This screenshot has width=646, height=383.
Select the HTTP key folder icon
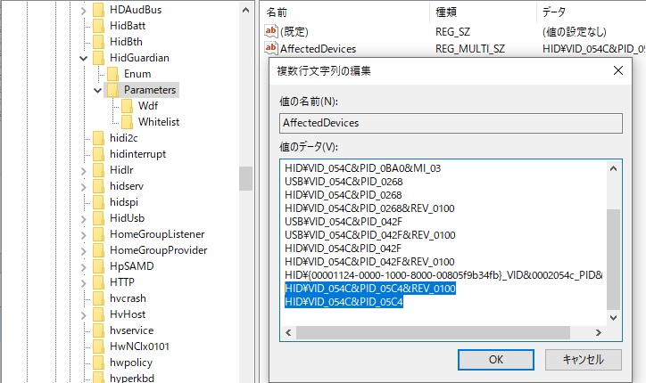point(98,282)
